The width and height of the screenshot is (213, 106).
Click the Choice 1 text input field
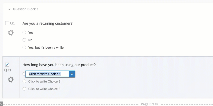pyautogui.click(x=47, y=74)
